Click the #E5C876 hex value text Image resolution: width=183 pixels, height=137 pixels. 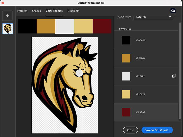click(140, 94)
